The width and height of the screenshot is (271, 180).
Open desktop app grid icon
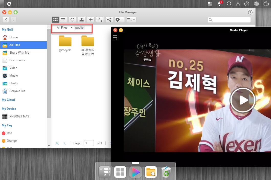pyautogui.click(x=210, y=4)
